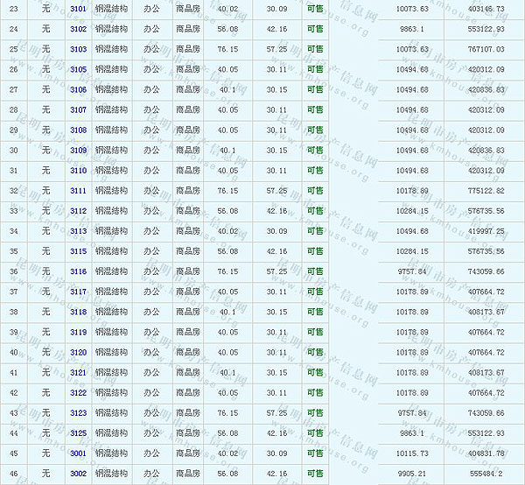Click row number 36 cell
Viewport: 525px width, 485px height.
(14, 271)
